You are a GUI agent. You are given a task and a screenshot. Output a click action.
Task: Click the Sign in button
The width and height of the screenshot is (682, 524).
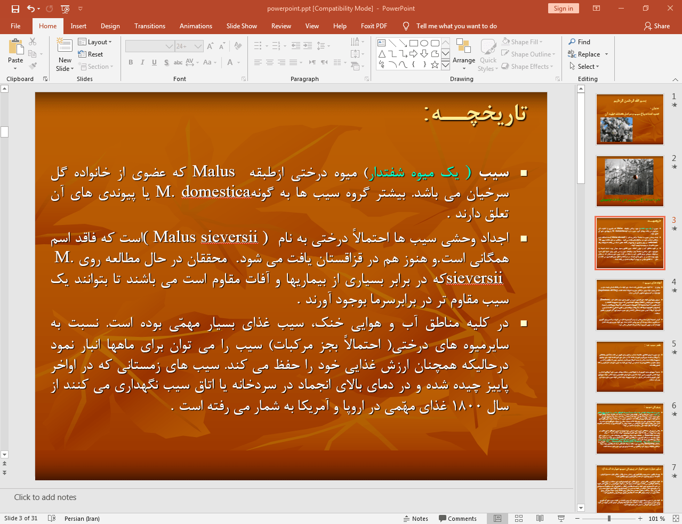pos(563,9)
